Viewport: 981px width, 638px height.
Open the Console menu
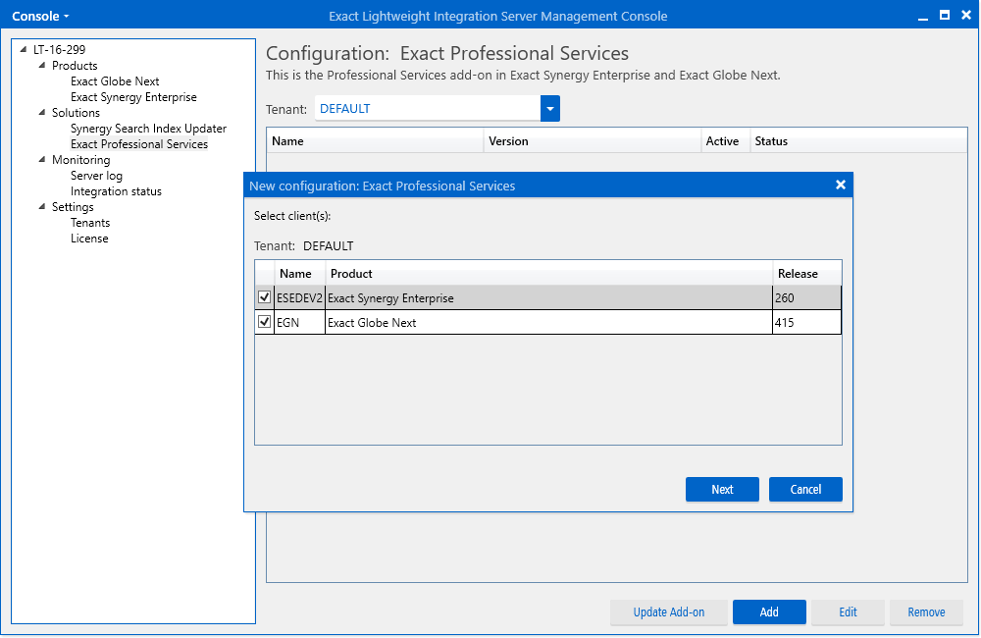40,17
